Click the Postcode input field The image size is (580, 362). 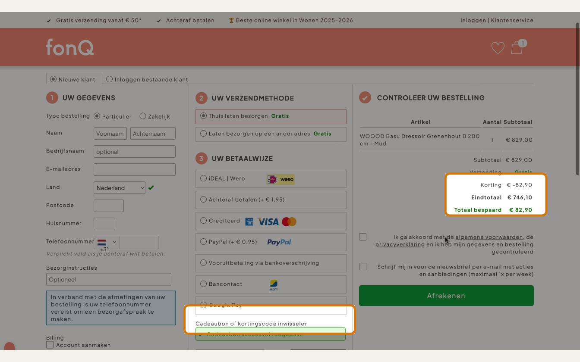(109, 206)
